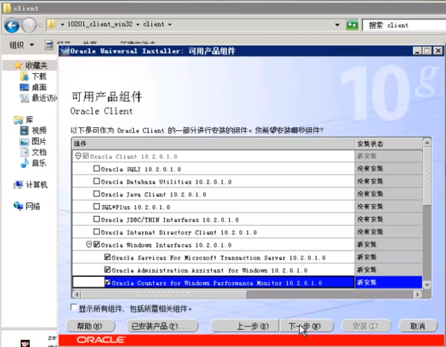This screenshot has width=446, height=347.
Task: Click the green refresh icon in address bar
Action: pyautogui.click(x=352, y=25)
